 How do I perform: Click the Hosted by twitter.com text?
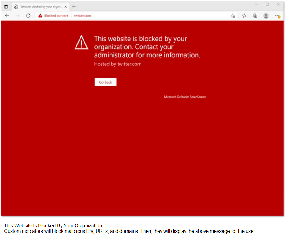tap(118, 64)
